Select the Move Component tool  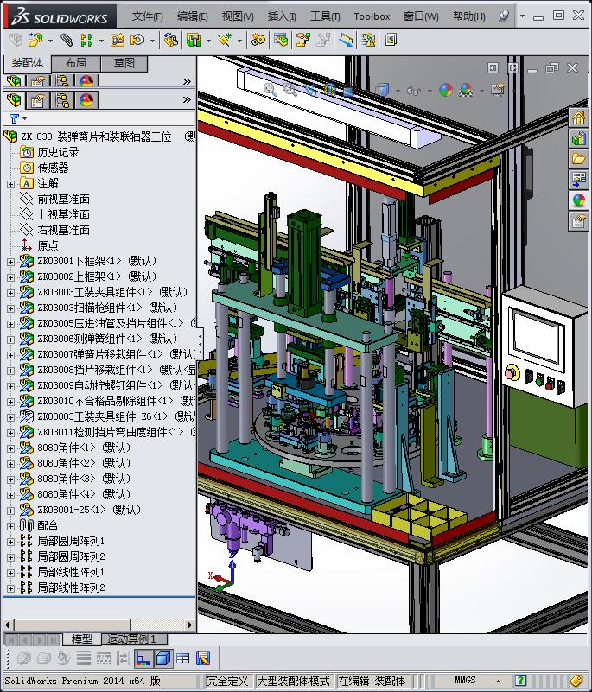pos(137,40)
